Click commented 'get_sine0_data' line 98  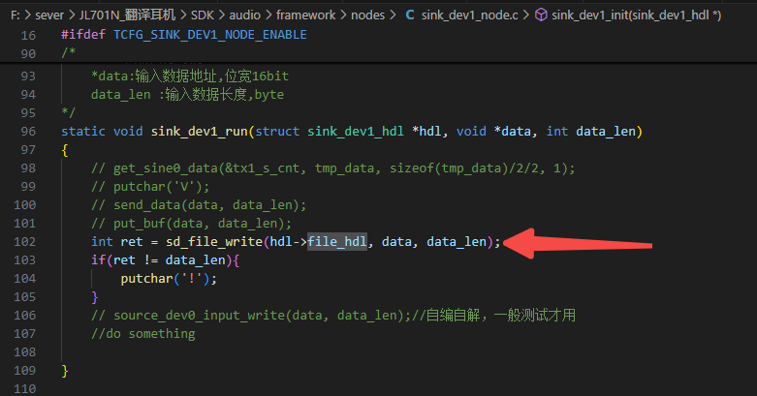[333, 168]
